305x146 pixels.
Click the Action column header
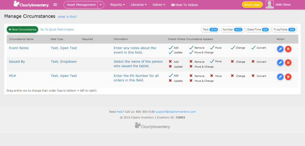coord(281,39)
